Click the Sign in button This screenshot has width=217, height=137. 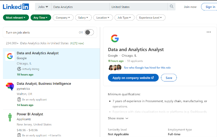click(210, 7)
